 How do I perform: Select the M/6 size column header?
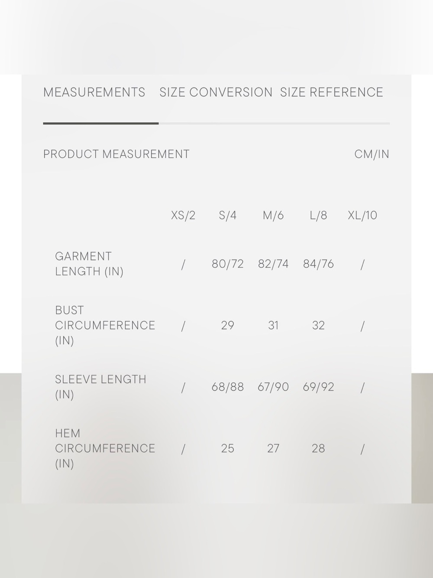pyautogui.click(x=273, y=216)
